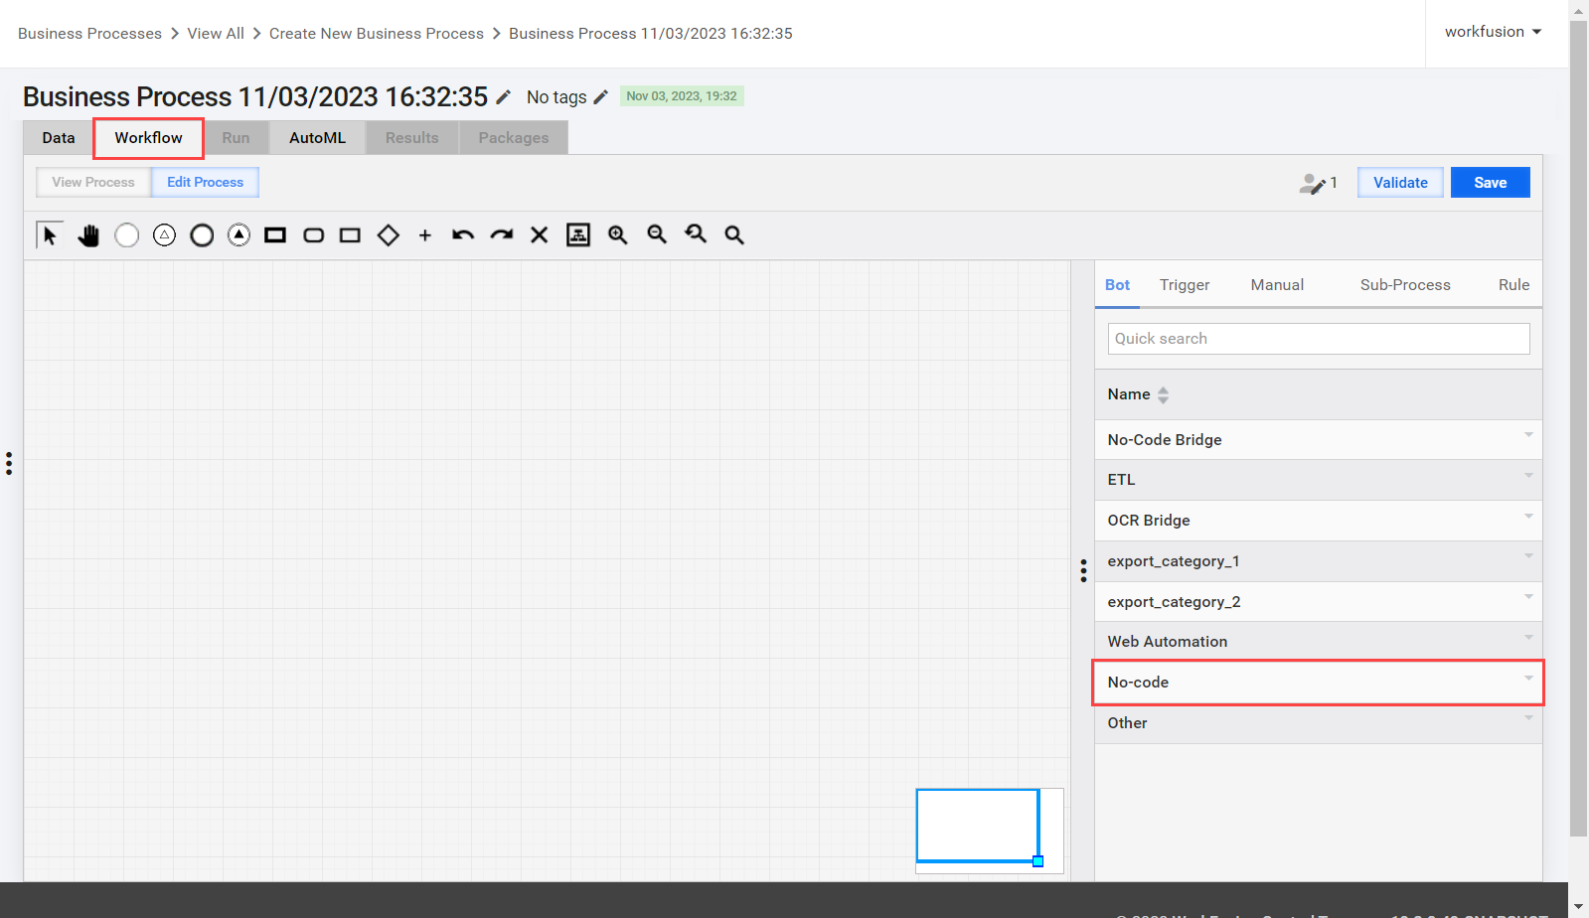Zoom in on the workflow canvas

click(618, 234)
